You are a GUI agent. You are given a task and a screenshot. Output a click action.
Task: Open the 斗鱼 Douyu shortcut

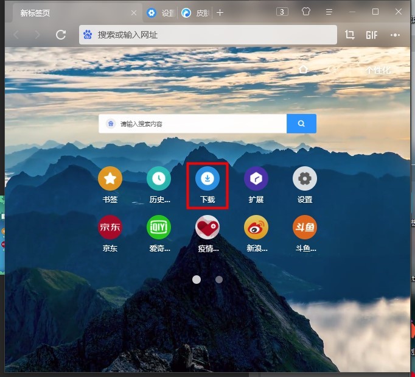coord(305,227)
